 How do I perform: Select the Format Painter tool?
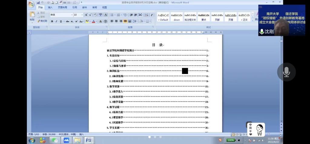[x=42, y=21]
